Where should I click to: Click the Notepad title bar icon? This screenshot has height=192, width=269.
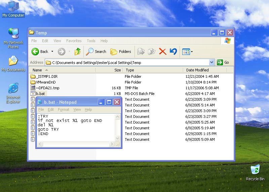click(40, 102)
